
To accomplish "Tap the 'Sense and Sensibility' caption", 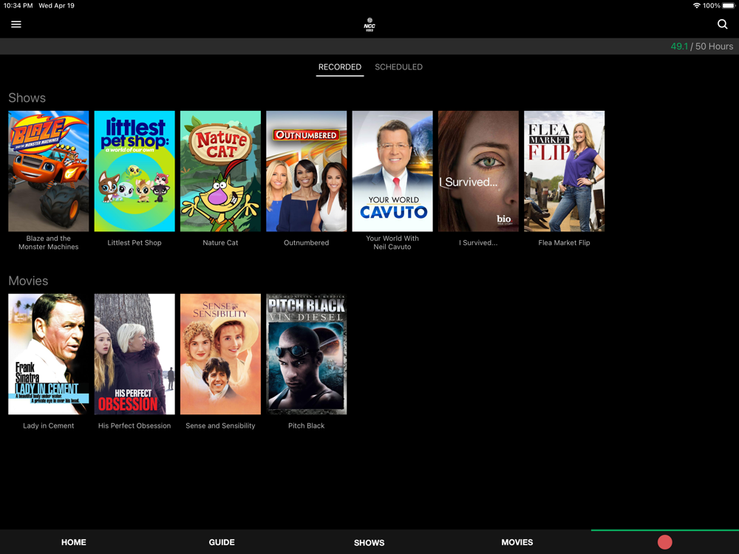I will 220,425.
